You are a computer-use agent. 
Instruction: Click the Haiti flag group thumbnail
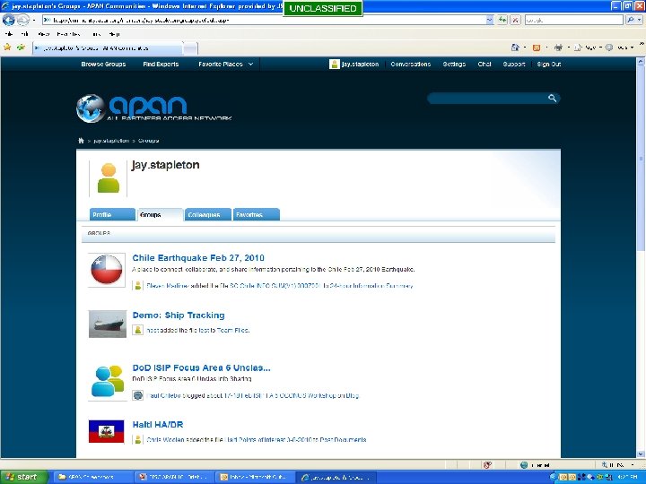(x=106, y=431)
